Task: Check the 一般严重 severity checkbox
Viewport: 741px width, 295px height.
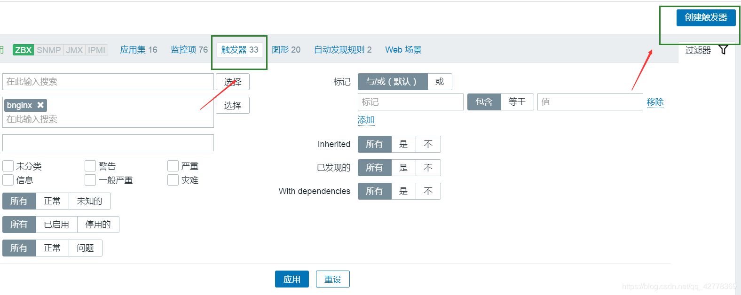Action: (90, 180)
